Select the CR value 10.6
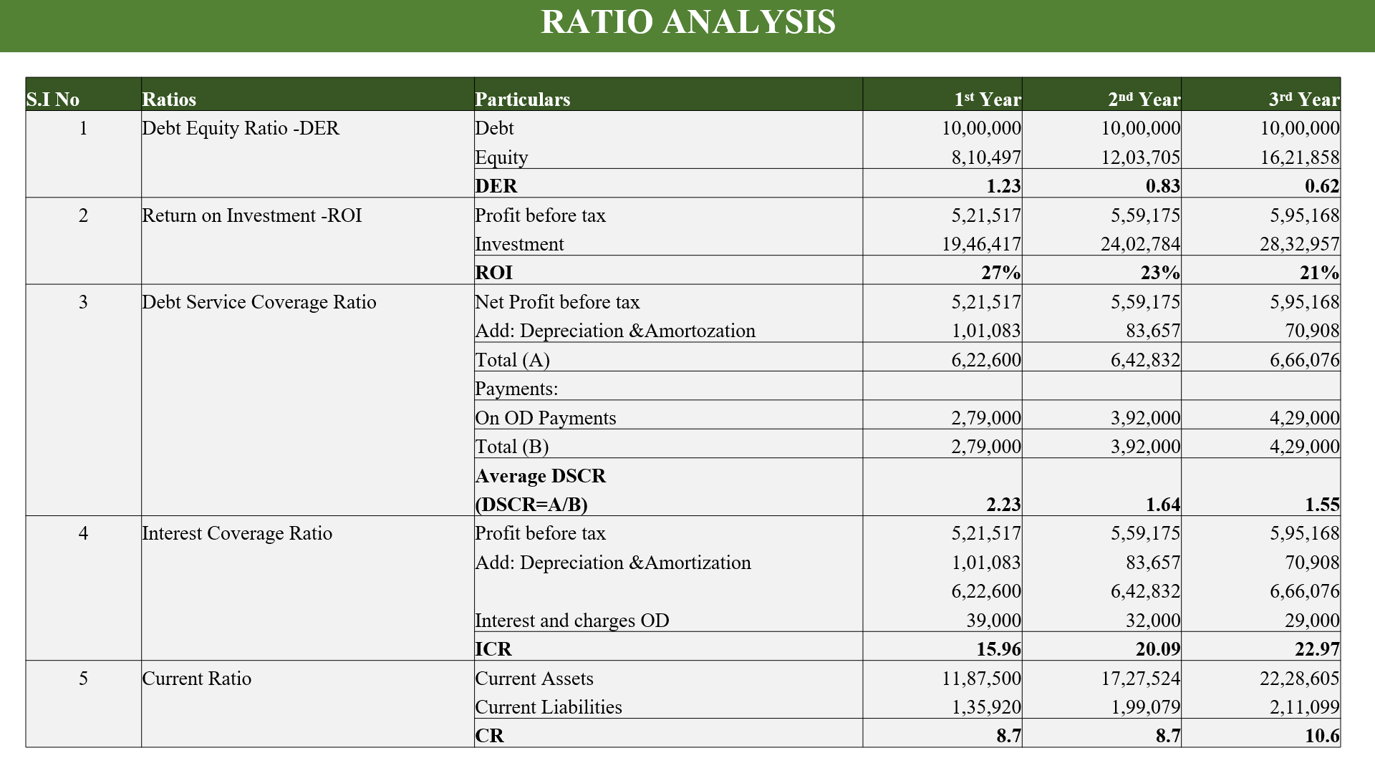Image resolution: width=1375 pixels, height=773 pixels. tap(1321, 736)
